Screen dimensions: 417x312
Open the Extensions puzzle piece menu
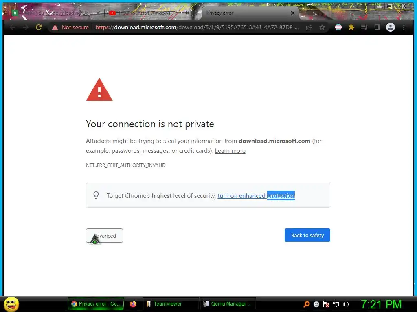(x=351, y=27)
